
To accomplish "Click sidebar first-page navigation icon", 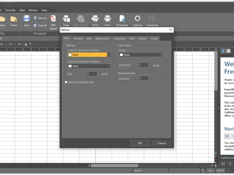I will point(227,136).
